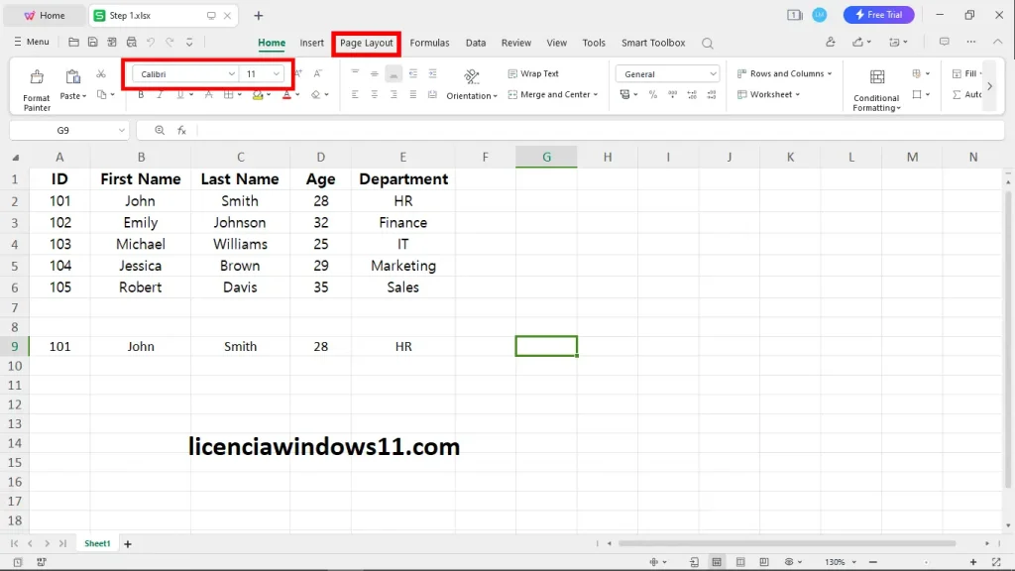Image resolution: width=1015 pixels, height=571 pixels.
Task: Apply comma thousands separator style
Action: pos(673,94)
